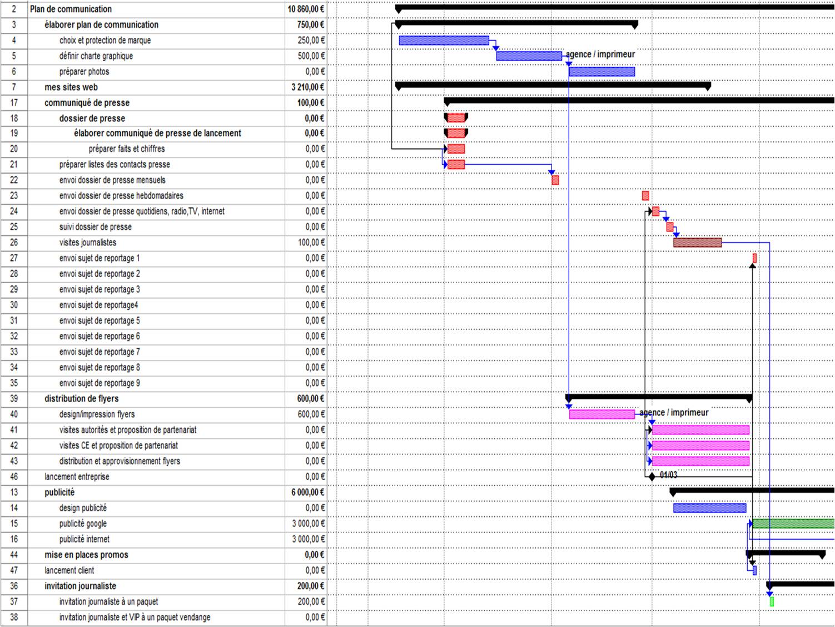Click the 'lancement client' task name
Viewport: 835px width, 627px height.
point(69,570)
